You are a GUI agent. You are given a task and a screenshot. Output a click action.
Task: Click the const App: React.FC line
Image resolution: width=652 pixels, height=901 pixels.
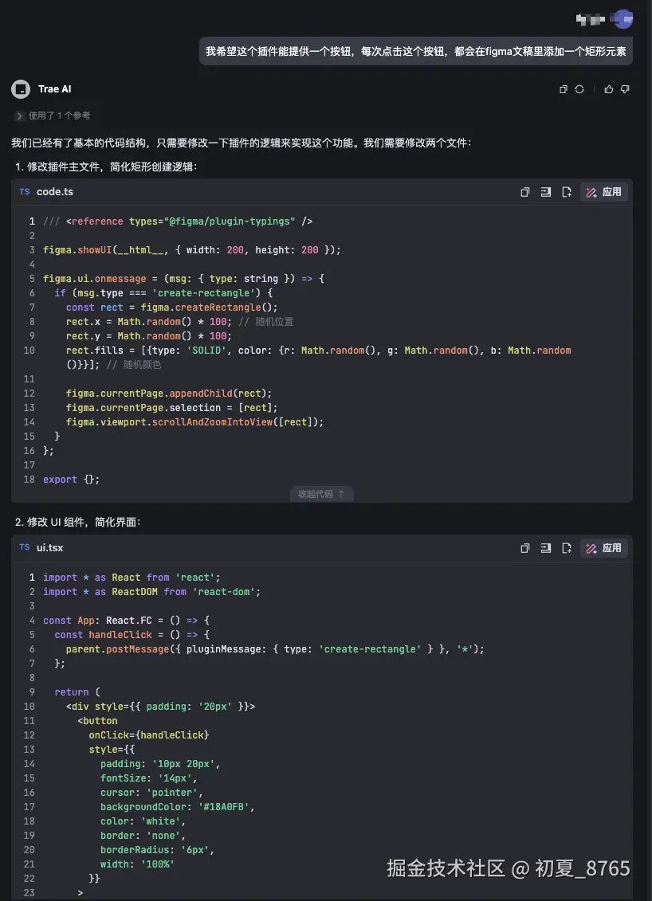point(126,620)
